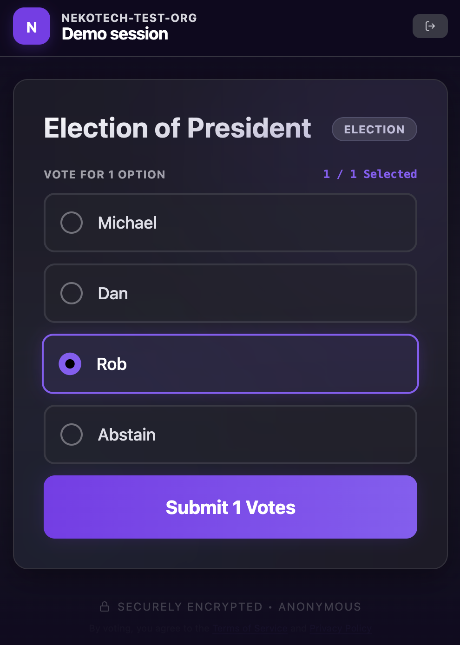
Task: Open the Privacy Policy link
Action: 341,628
